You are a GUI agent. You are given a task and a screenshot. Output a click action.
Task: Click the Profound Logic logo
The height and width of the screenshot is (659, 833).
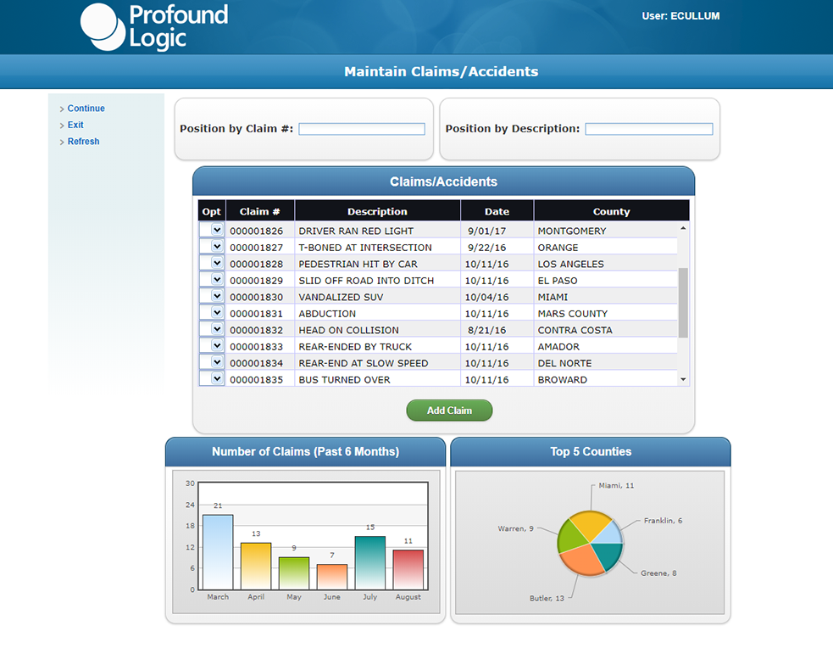[154, 26]
